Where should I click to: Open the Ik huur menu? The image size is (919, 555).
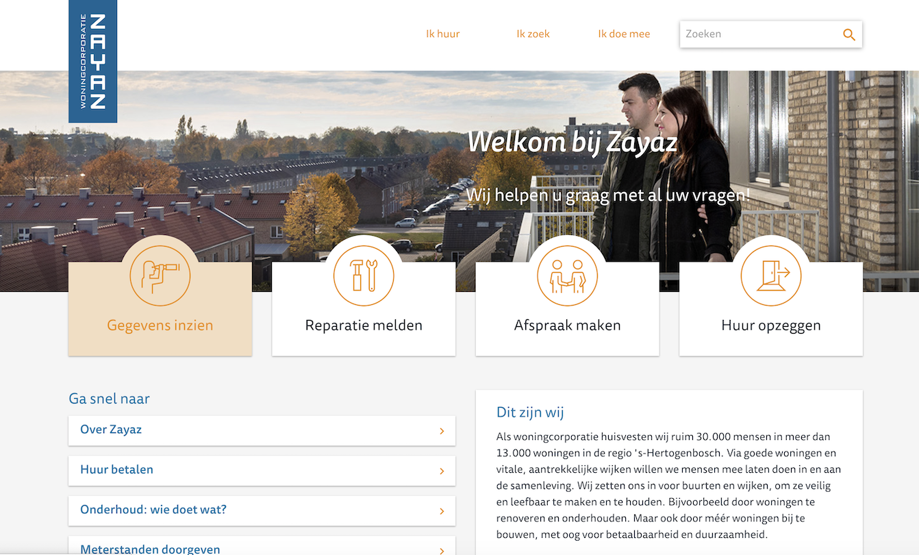pos(443,34)
